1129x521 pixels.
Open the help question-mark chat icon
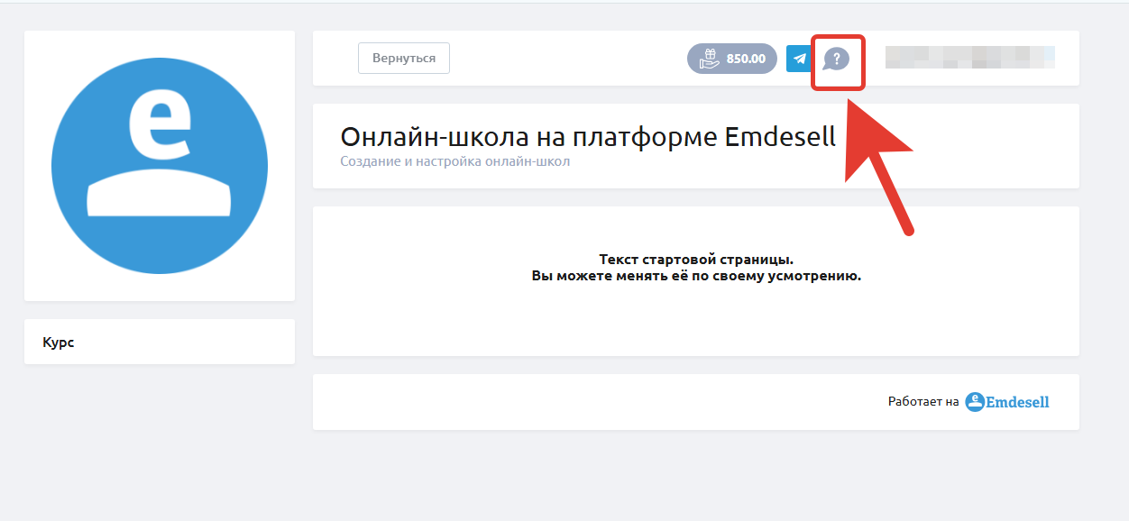click(837, 59)
